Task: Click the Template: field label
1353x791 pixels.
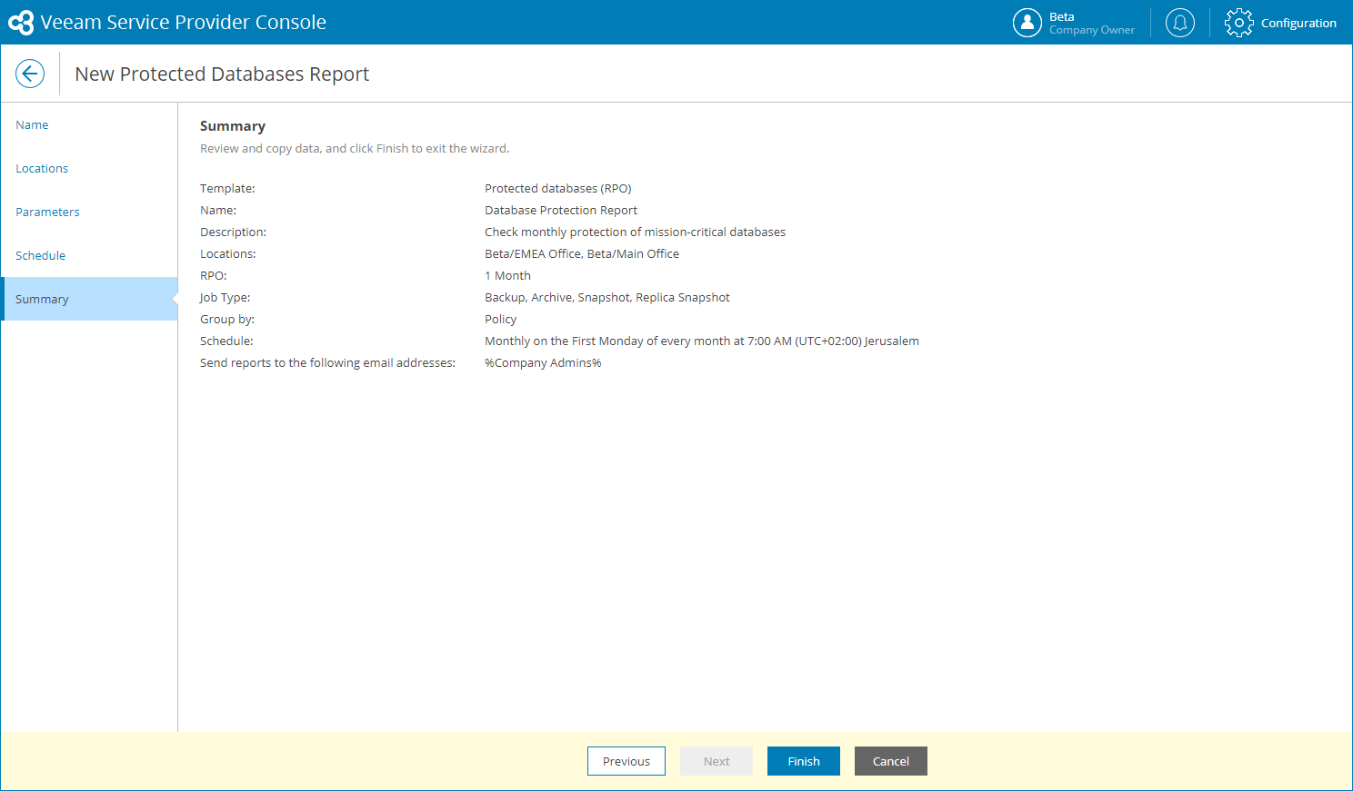Action: (x=227, y=188)
